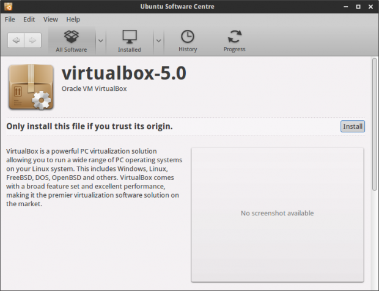The image size is (379, 291).
Task: Click the vertical scrollbar handle
Action: coord(375,124)
